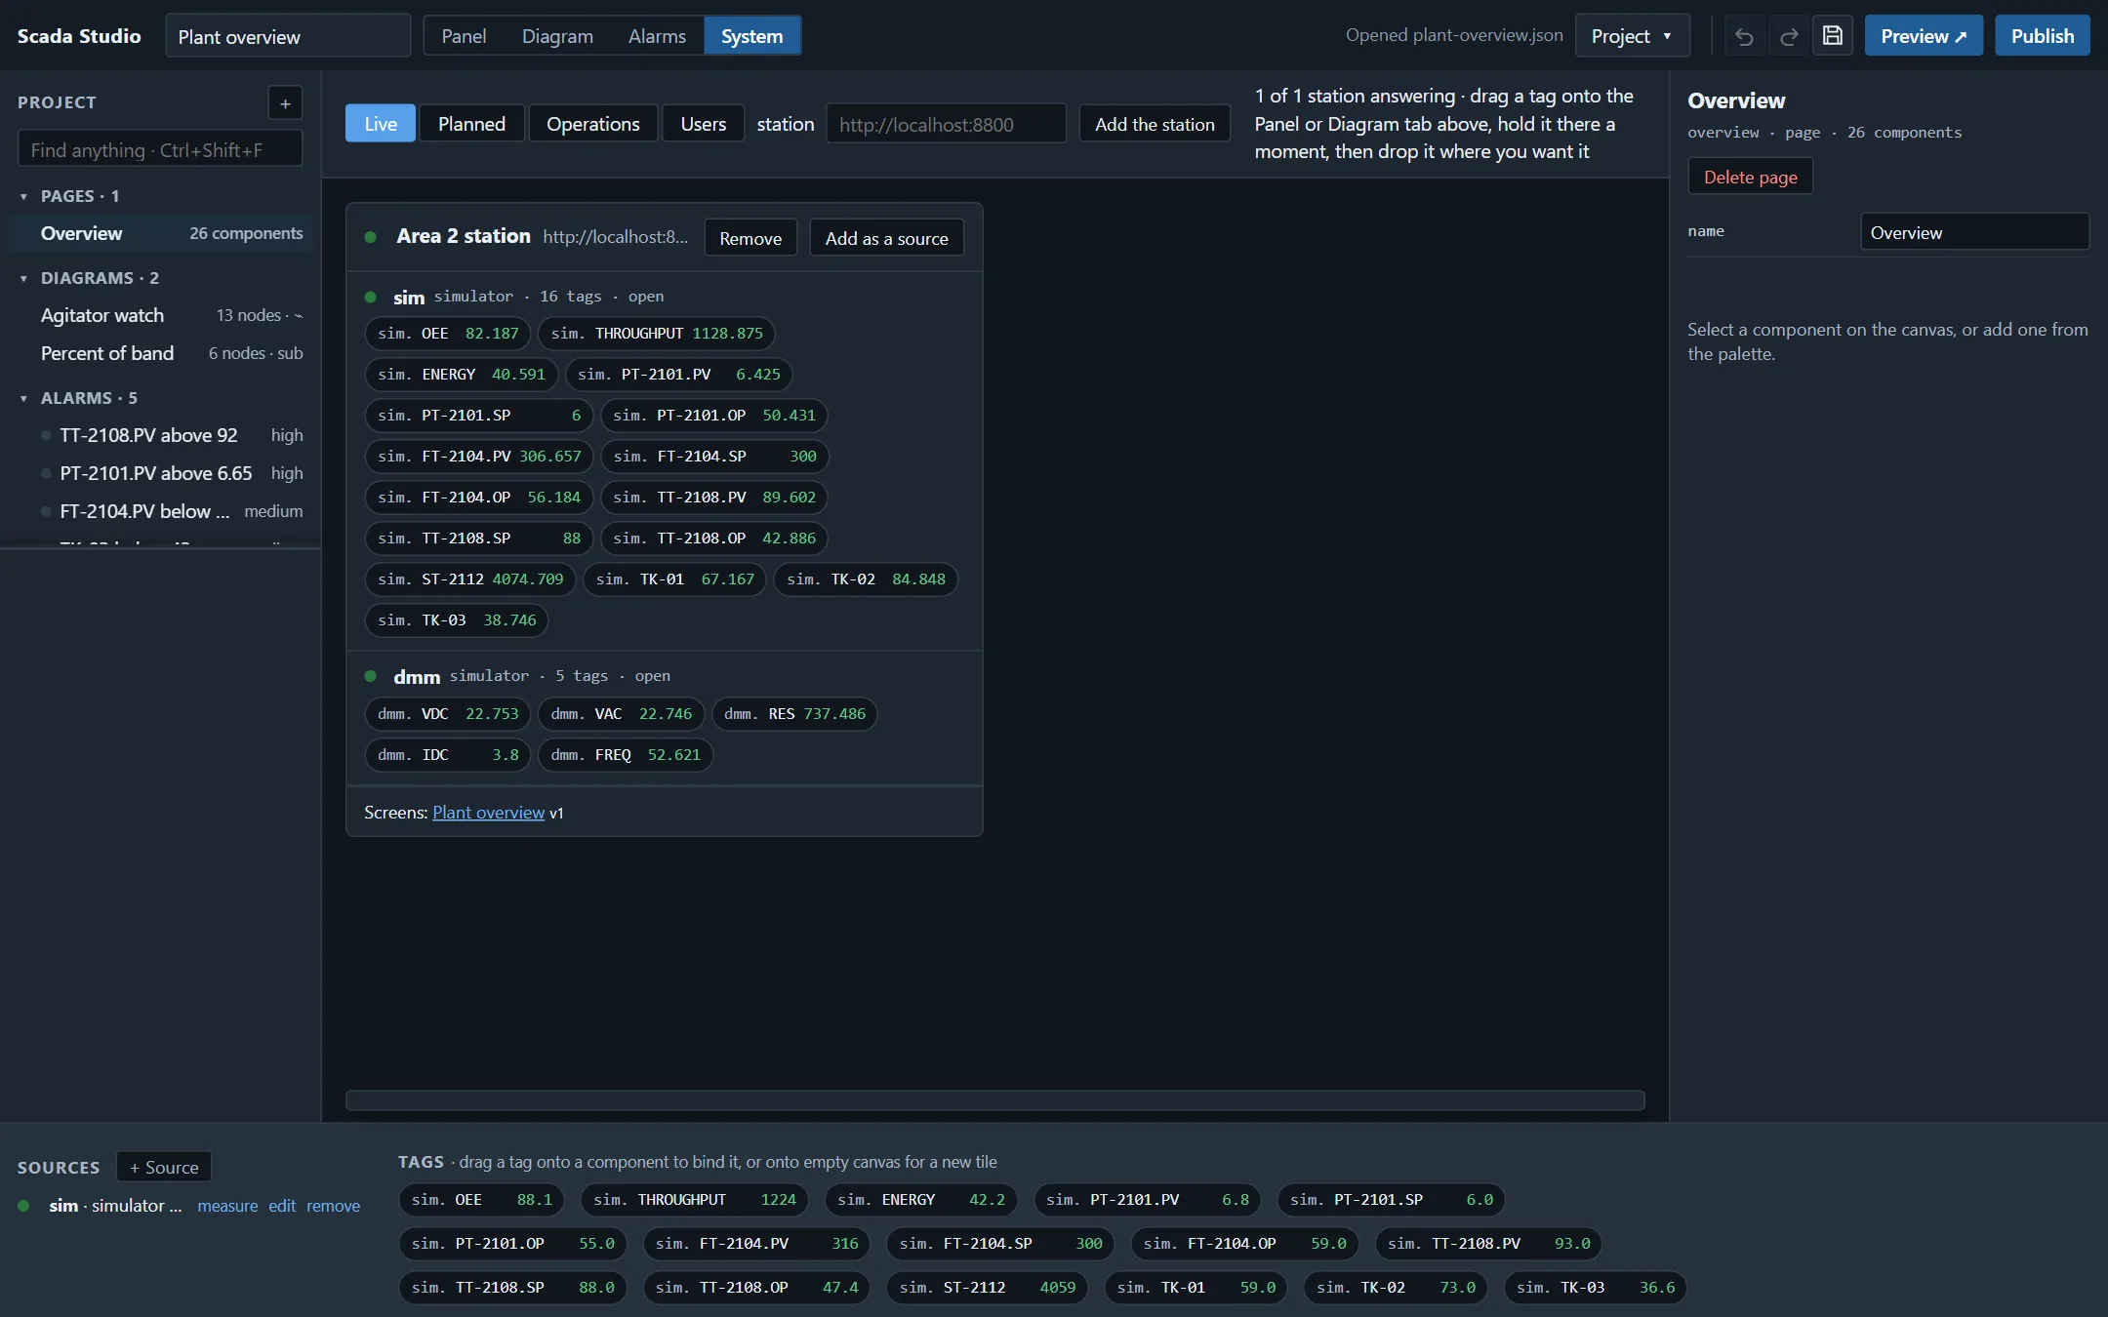Collapse the ALARMS section
This screenshot has height=1317, width=2108.
click(x=23, y=398)
